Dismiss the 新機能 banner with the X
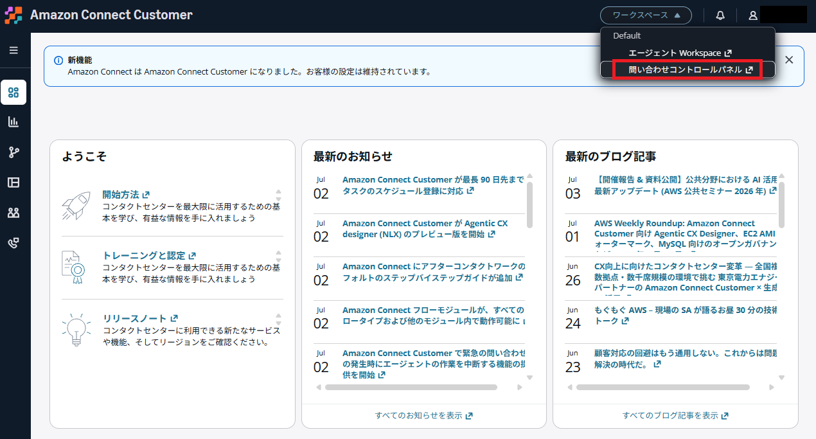Viewport: 816px width, 439px height. point(789,60)
